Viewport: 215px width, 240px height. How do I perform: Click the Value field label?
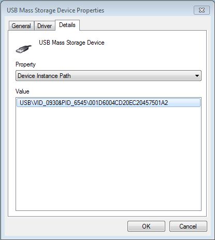click(x=22, y=91)
